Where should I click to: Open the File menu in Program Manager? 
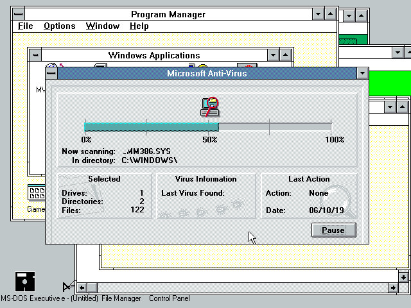[x=25, y=26]
